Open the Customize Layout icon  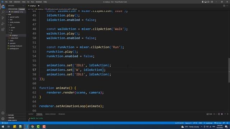click(212, 2)
